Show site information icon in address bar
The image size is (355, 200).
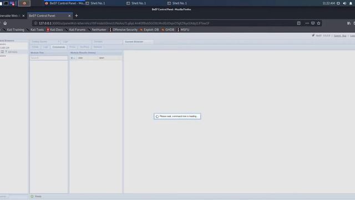(35, 23)
